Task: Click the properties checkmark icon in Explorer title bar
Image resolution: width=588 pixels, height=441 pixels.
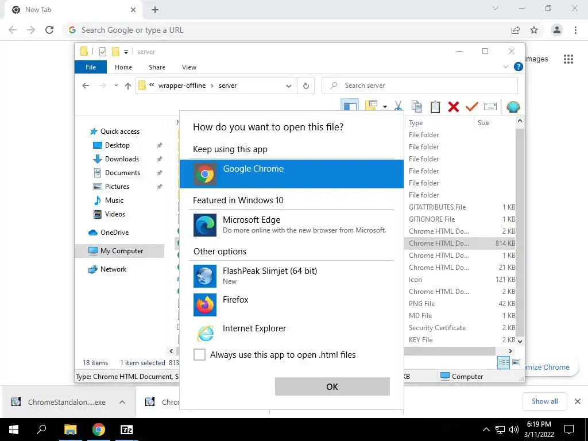Action: pos(103,51)
